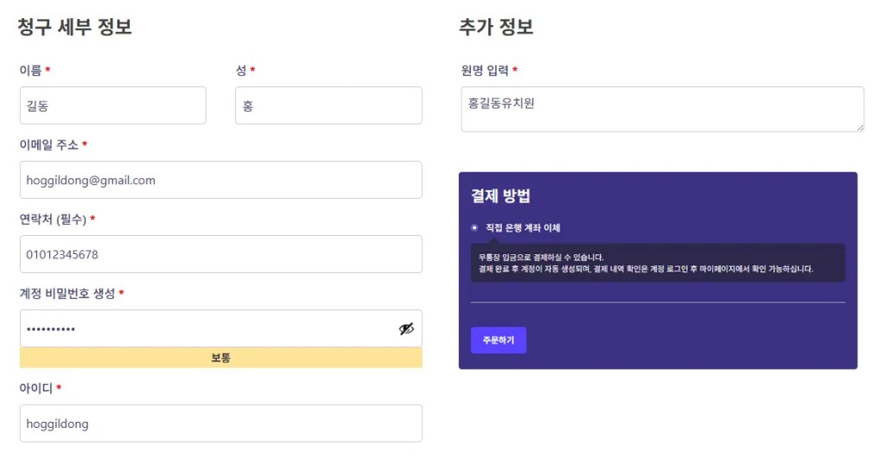This screenshot has width=885, height=465.
Task: Click the 원명 입력 text area
Action: (x=661, y=109)
